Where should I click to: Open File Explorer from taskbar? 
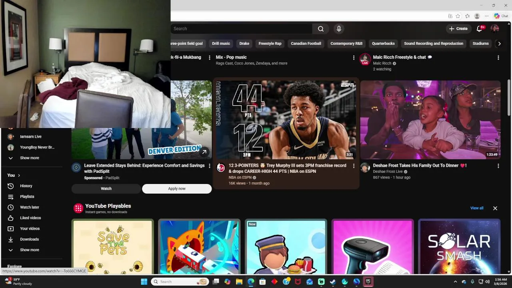(x=239, y=282)
